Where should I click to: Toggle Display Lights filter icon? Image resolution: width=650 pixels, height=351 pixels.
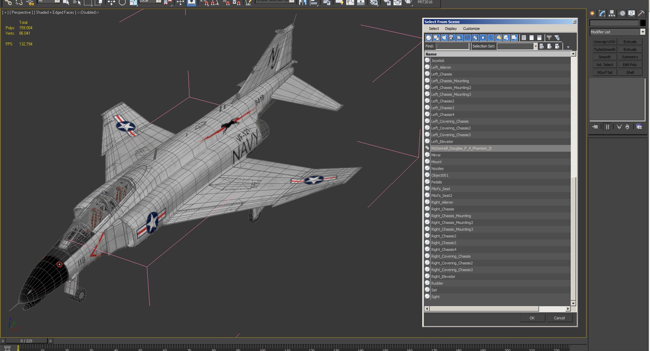pos(444,38)
